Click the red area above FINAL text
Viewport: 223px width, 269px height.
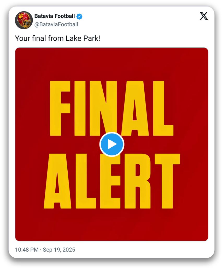(111, 64)
